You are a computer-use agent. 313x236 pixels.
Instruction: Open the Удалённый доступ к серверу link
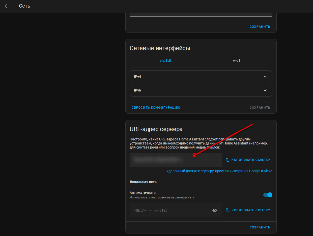click(x=219, y=171)
